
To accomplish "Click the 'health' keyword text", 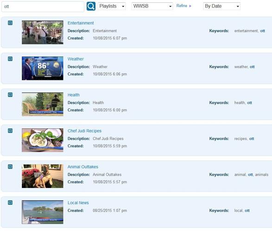I will coord(240,103).
